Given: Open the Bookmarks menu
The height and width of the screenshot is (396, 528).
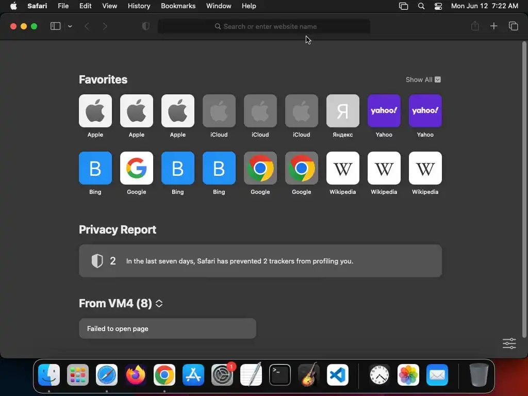Looking at the screenshot, I should tap(178, 6).
